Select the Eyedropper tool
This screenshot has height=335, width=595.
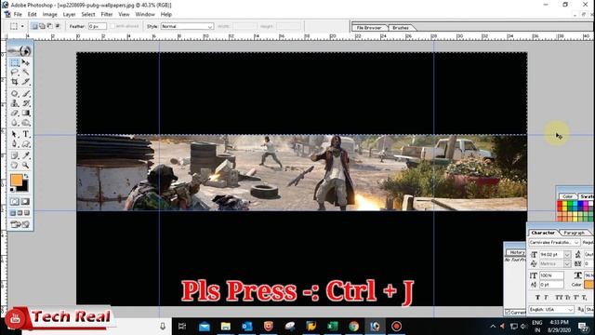[x=25, y=155]
